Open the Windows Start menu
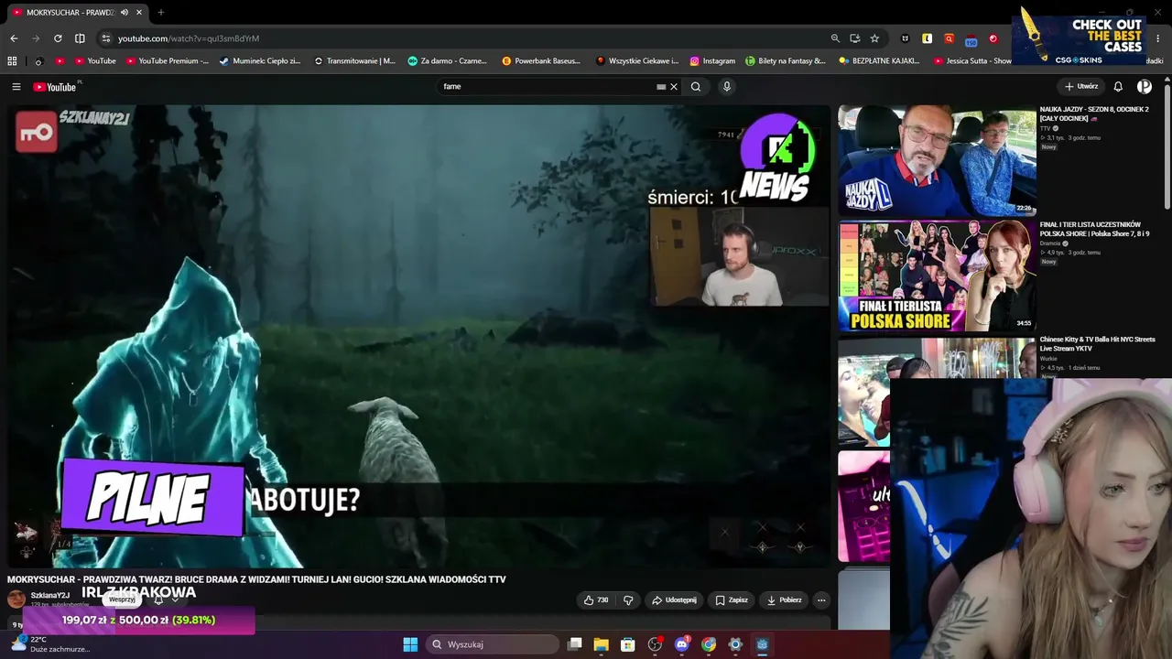The height and width of the screenshot is (659, 1172). [x=410, y=644]
